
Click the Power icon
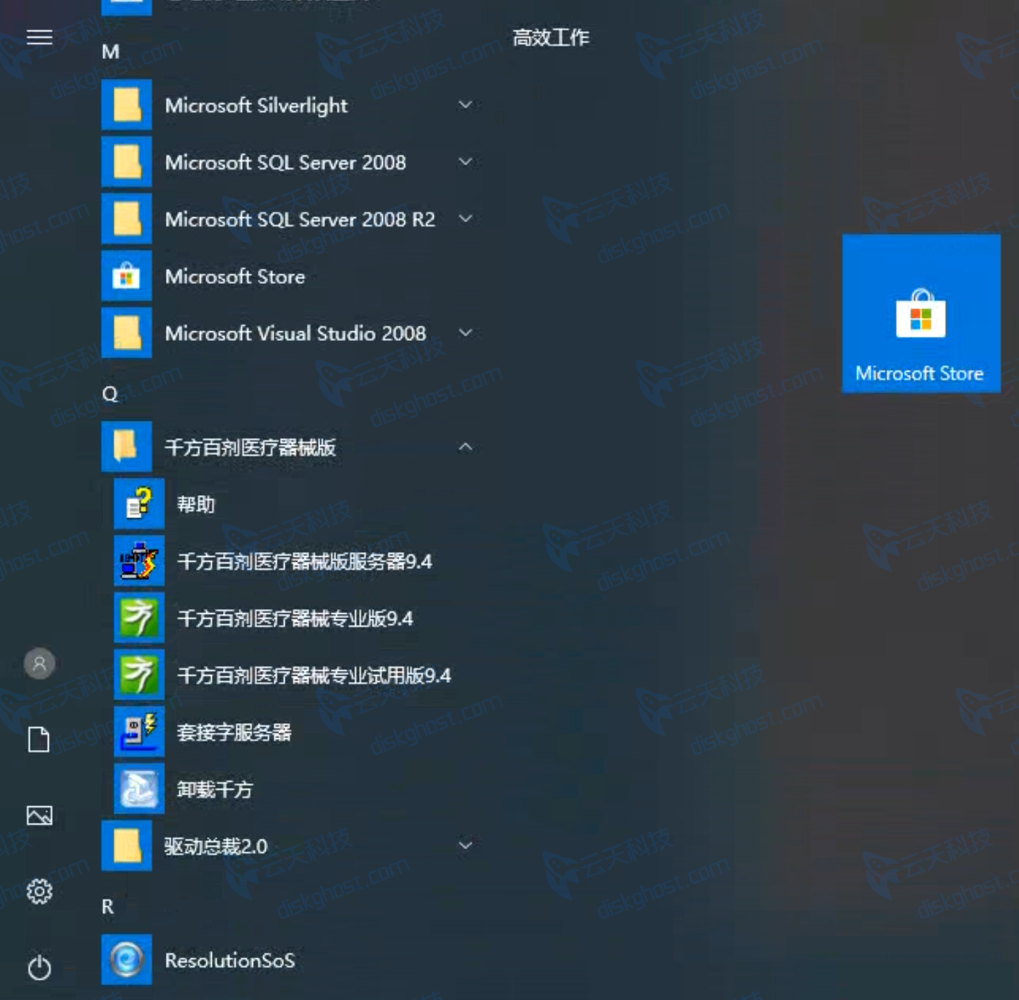pos(40,967)
